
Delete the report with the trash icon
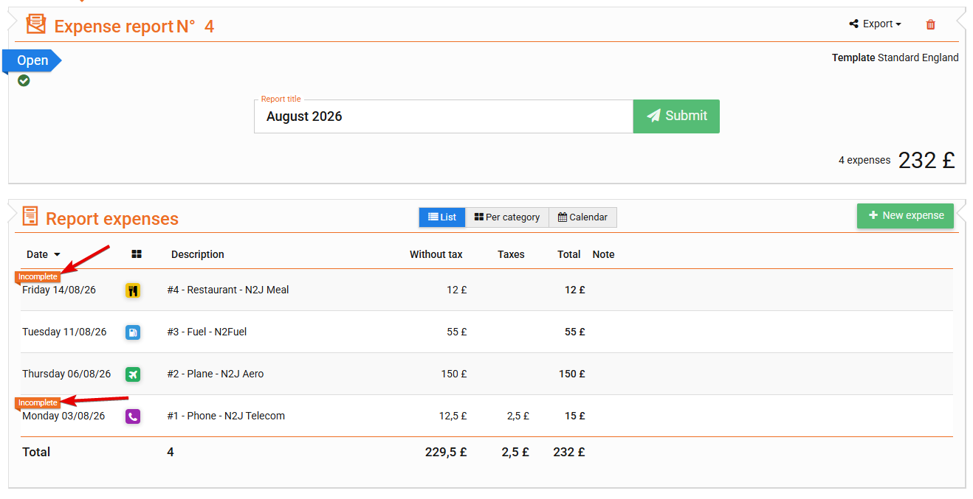tap(930, 24)
